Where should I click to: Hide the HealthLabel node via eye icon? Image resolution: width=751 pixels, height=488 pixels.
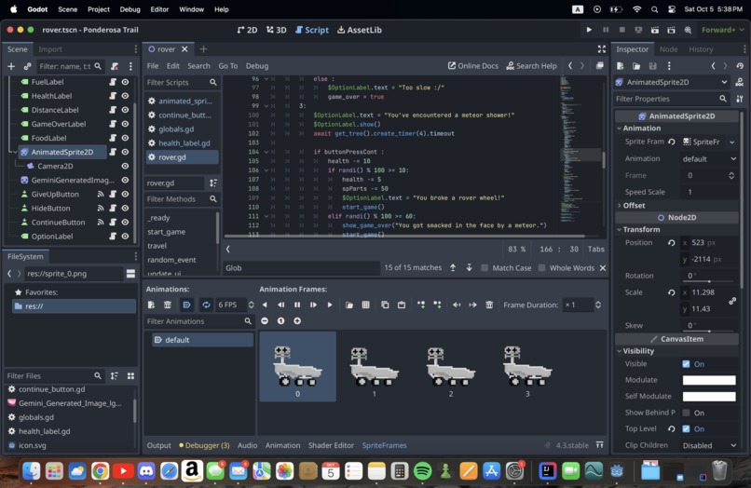125,96
